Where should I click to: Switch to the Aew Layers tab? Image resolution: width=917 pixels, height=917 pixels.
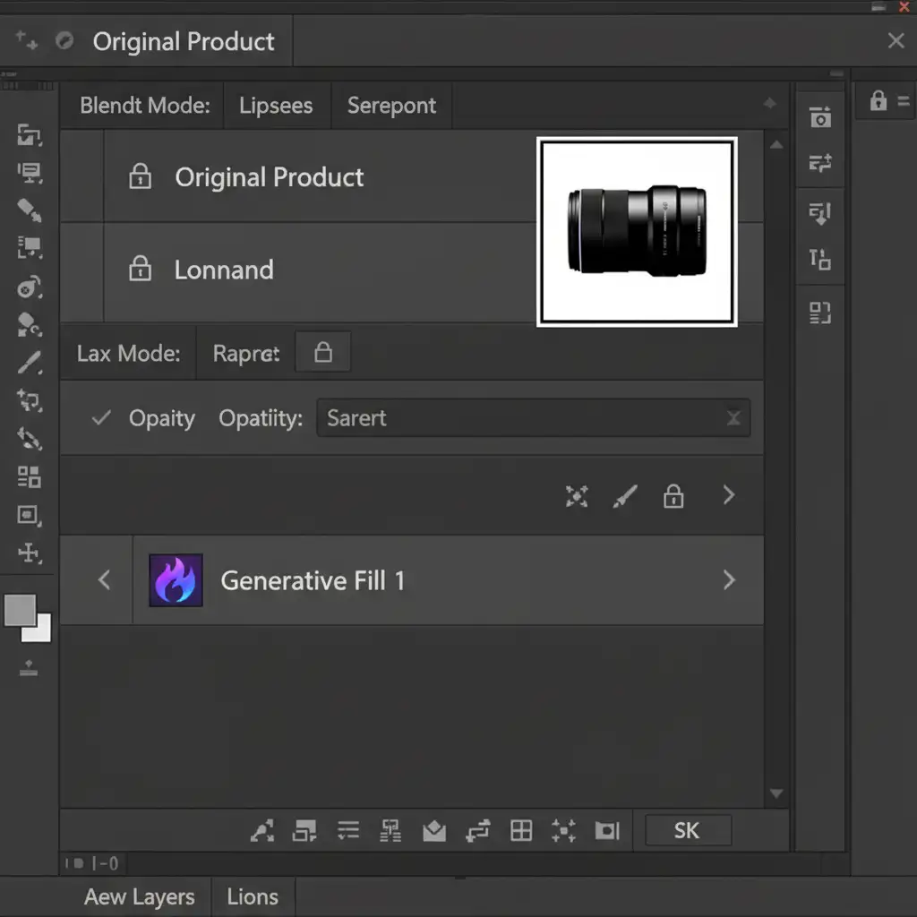click(139, 896)
